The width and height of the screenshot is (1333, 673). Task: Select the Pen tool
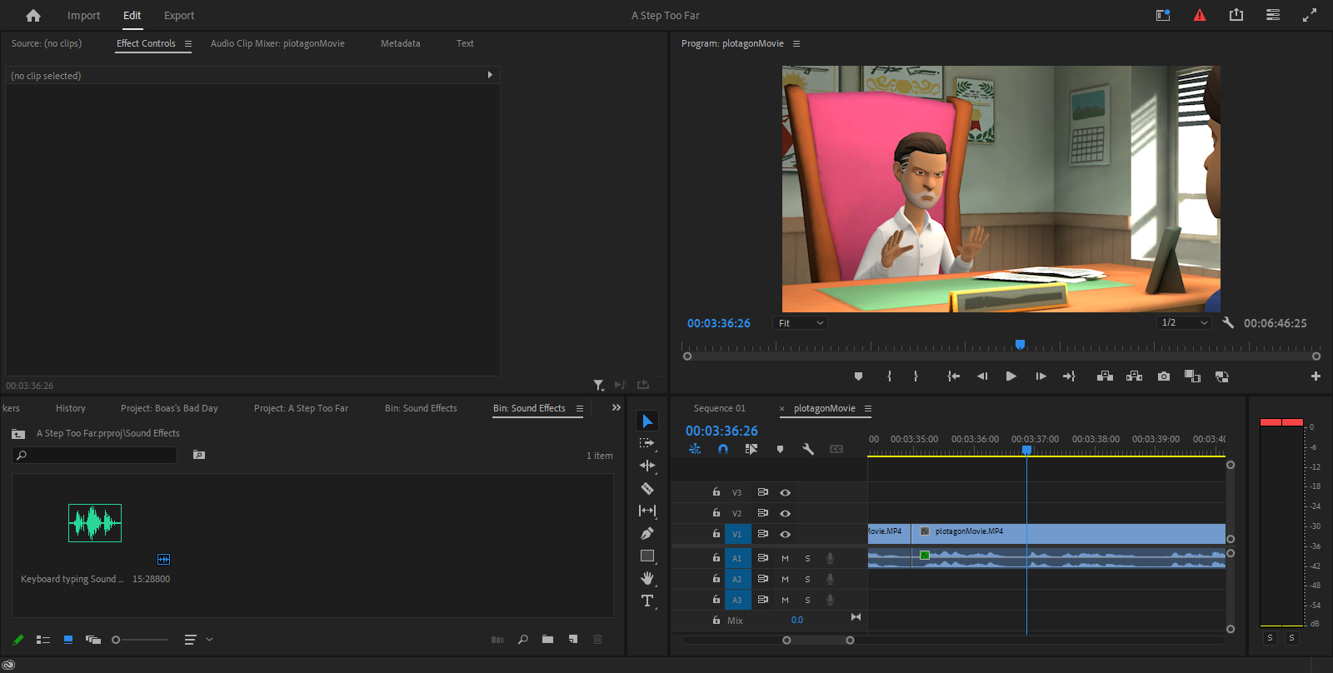(x=647, y=533)
